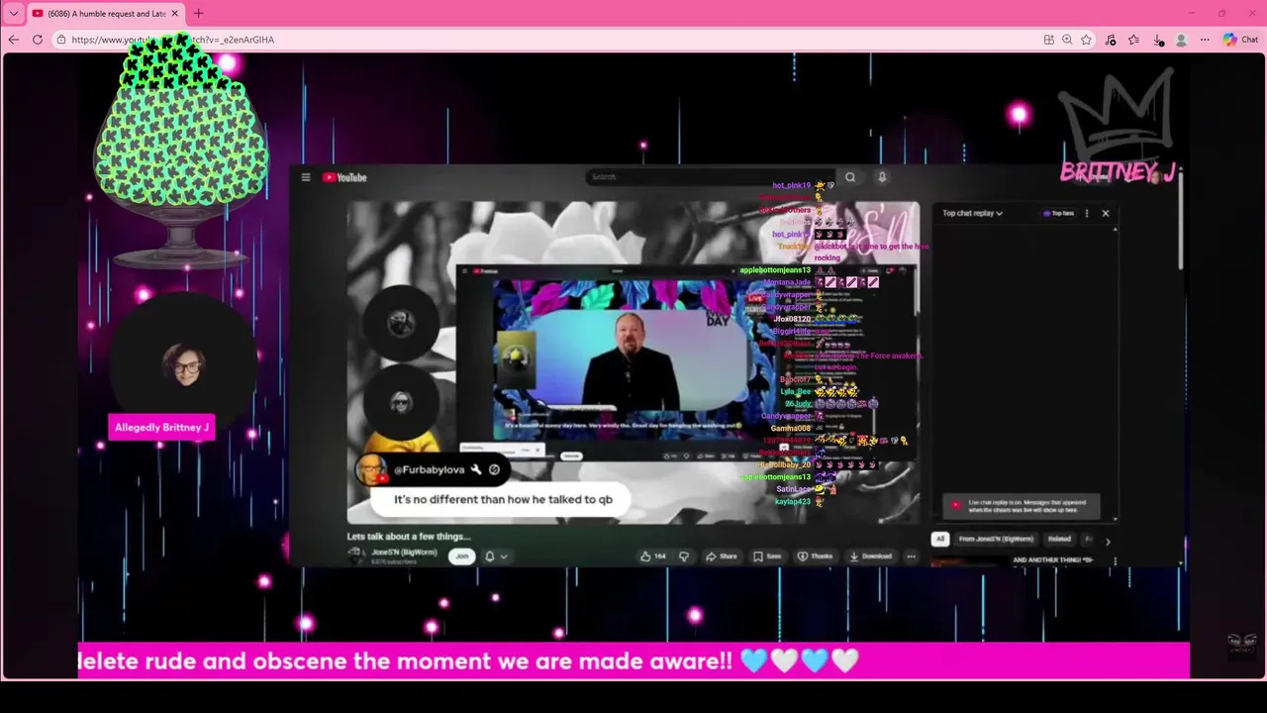
Task: Like the video with thumbs up 164
Action: (x=652, y=556)
